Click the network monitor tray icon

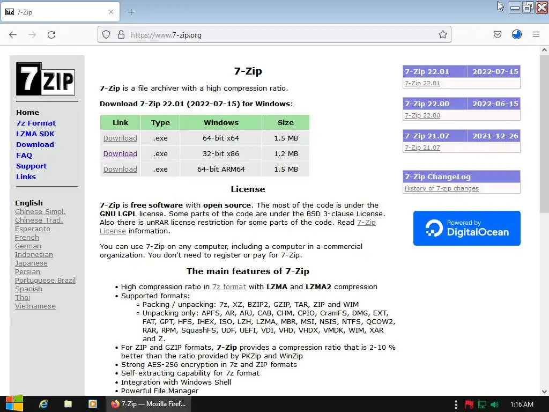click(482, 404)
